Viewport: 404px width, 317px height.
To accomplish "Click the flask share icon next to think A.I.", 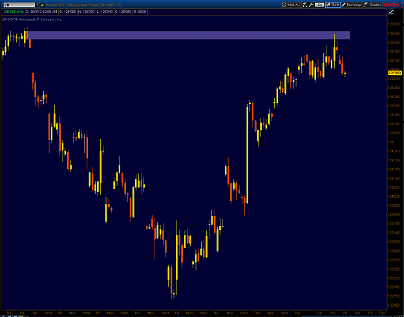I will [x=305, y=5].
